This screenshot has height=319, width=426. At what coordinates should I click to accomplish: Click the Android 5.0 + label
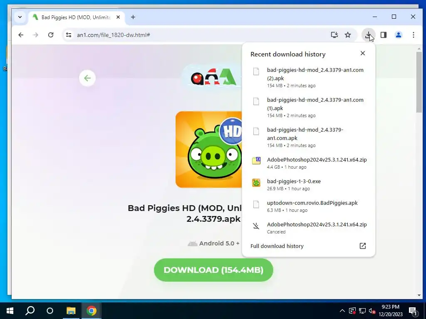(213, 243)
